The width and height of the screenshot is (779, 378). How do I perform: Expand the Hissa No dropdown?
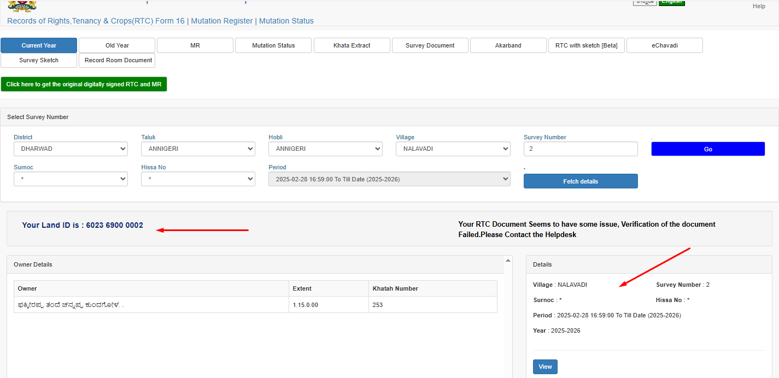point(198,179)
